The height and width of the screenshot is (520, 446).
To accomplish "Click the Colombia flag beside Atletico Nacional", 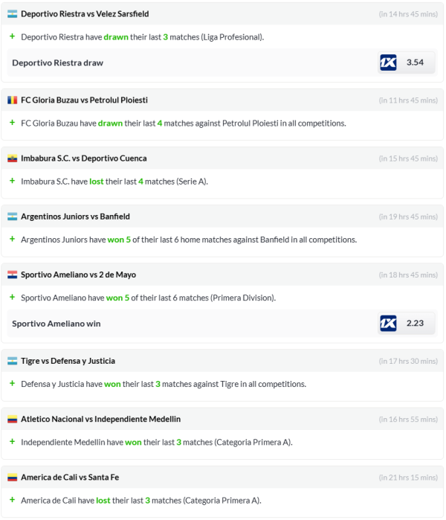I will tap(12, 420).
